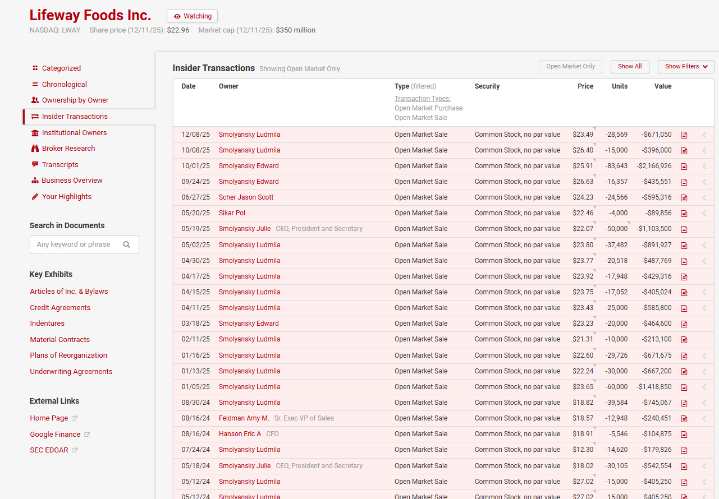Open filing document for 05/19/25 Smolyansky Julie sale

(684, 229)
